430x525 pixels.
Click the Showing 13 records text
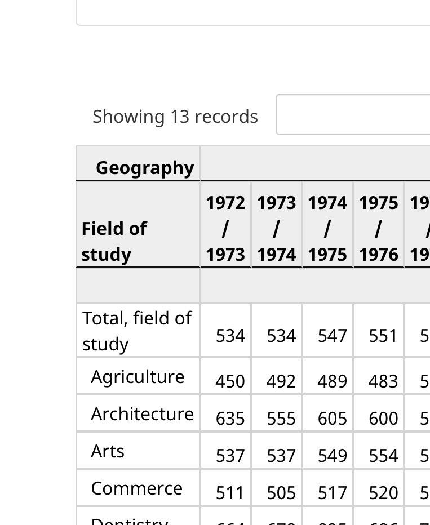175,117
